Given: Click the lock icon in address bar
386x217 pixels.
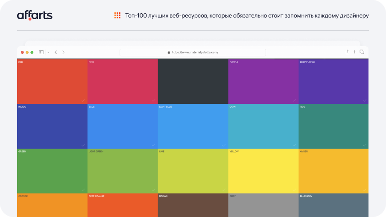Looking at the screenshot, I should coord(169,52).
